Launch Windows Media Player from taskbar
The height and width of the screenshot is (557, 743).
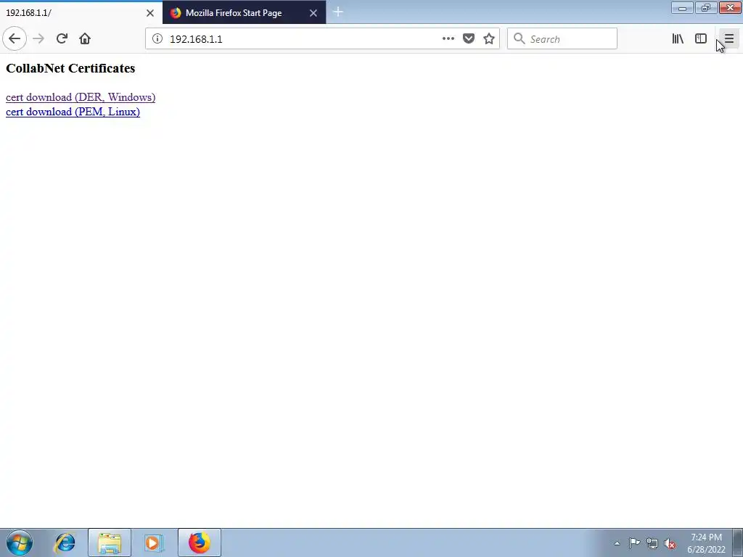[x=154, y=542]
